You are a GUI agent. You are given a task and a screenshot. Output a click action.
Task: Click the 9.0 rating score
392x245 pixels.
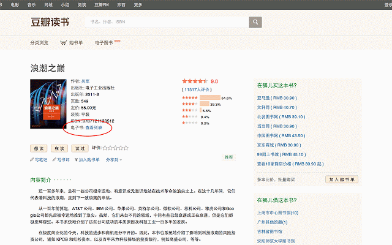click(214, 81)
